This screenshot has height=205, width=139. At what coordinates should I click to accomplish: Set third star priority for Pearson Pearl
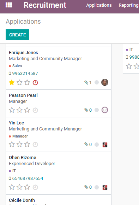[x=27, y=110]
